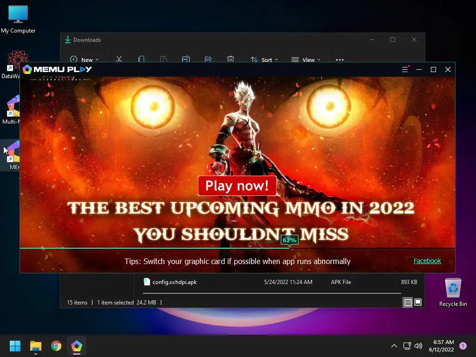Minimize the MEmu Play window
This screenshot has height=357, width=476.
[419, 70]
